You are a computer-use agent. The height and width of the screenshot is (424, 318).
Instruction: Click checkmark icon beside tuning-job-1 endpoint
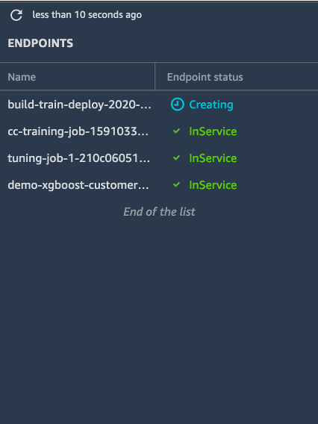pyautogui.click(x=177, y=158)
